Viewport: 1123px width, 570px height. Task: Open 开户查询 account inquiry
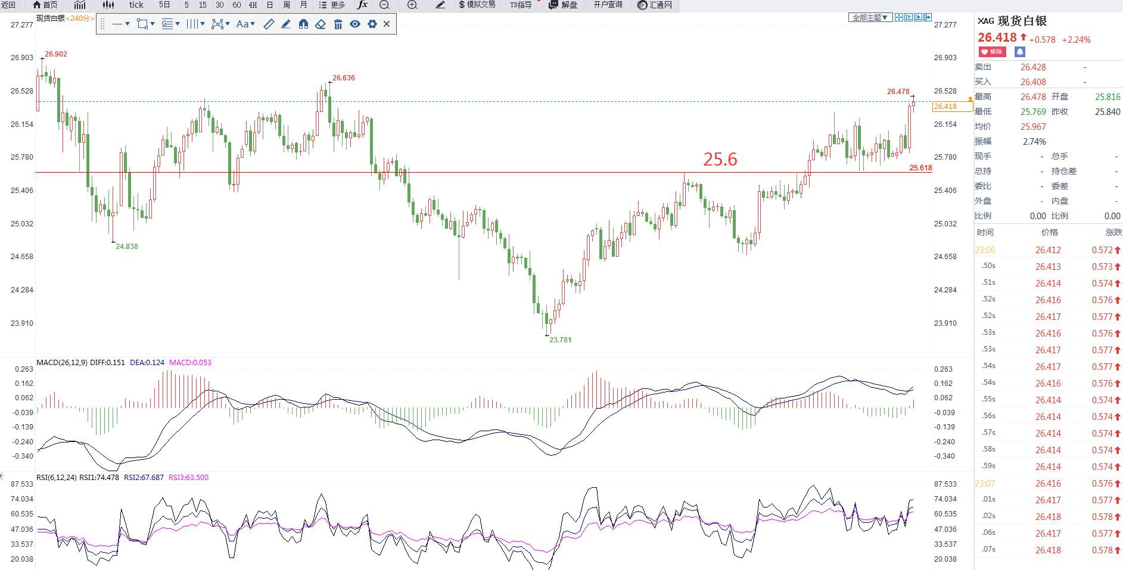pos(608,5)
